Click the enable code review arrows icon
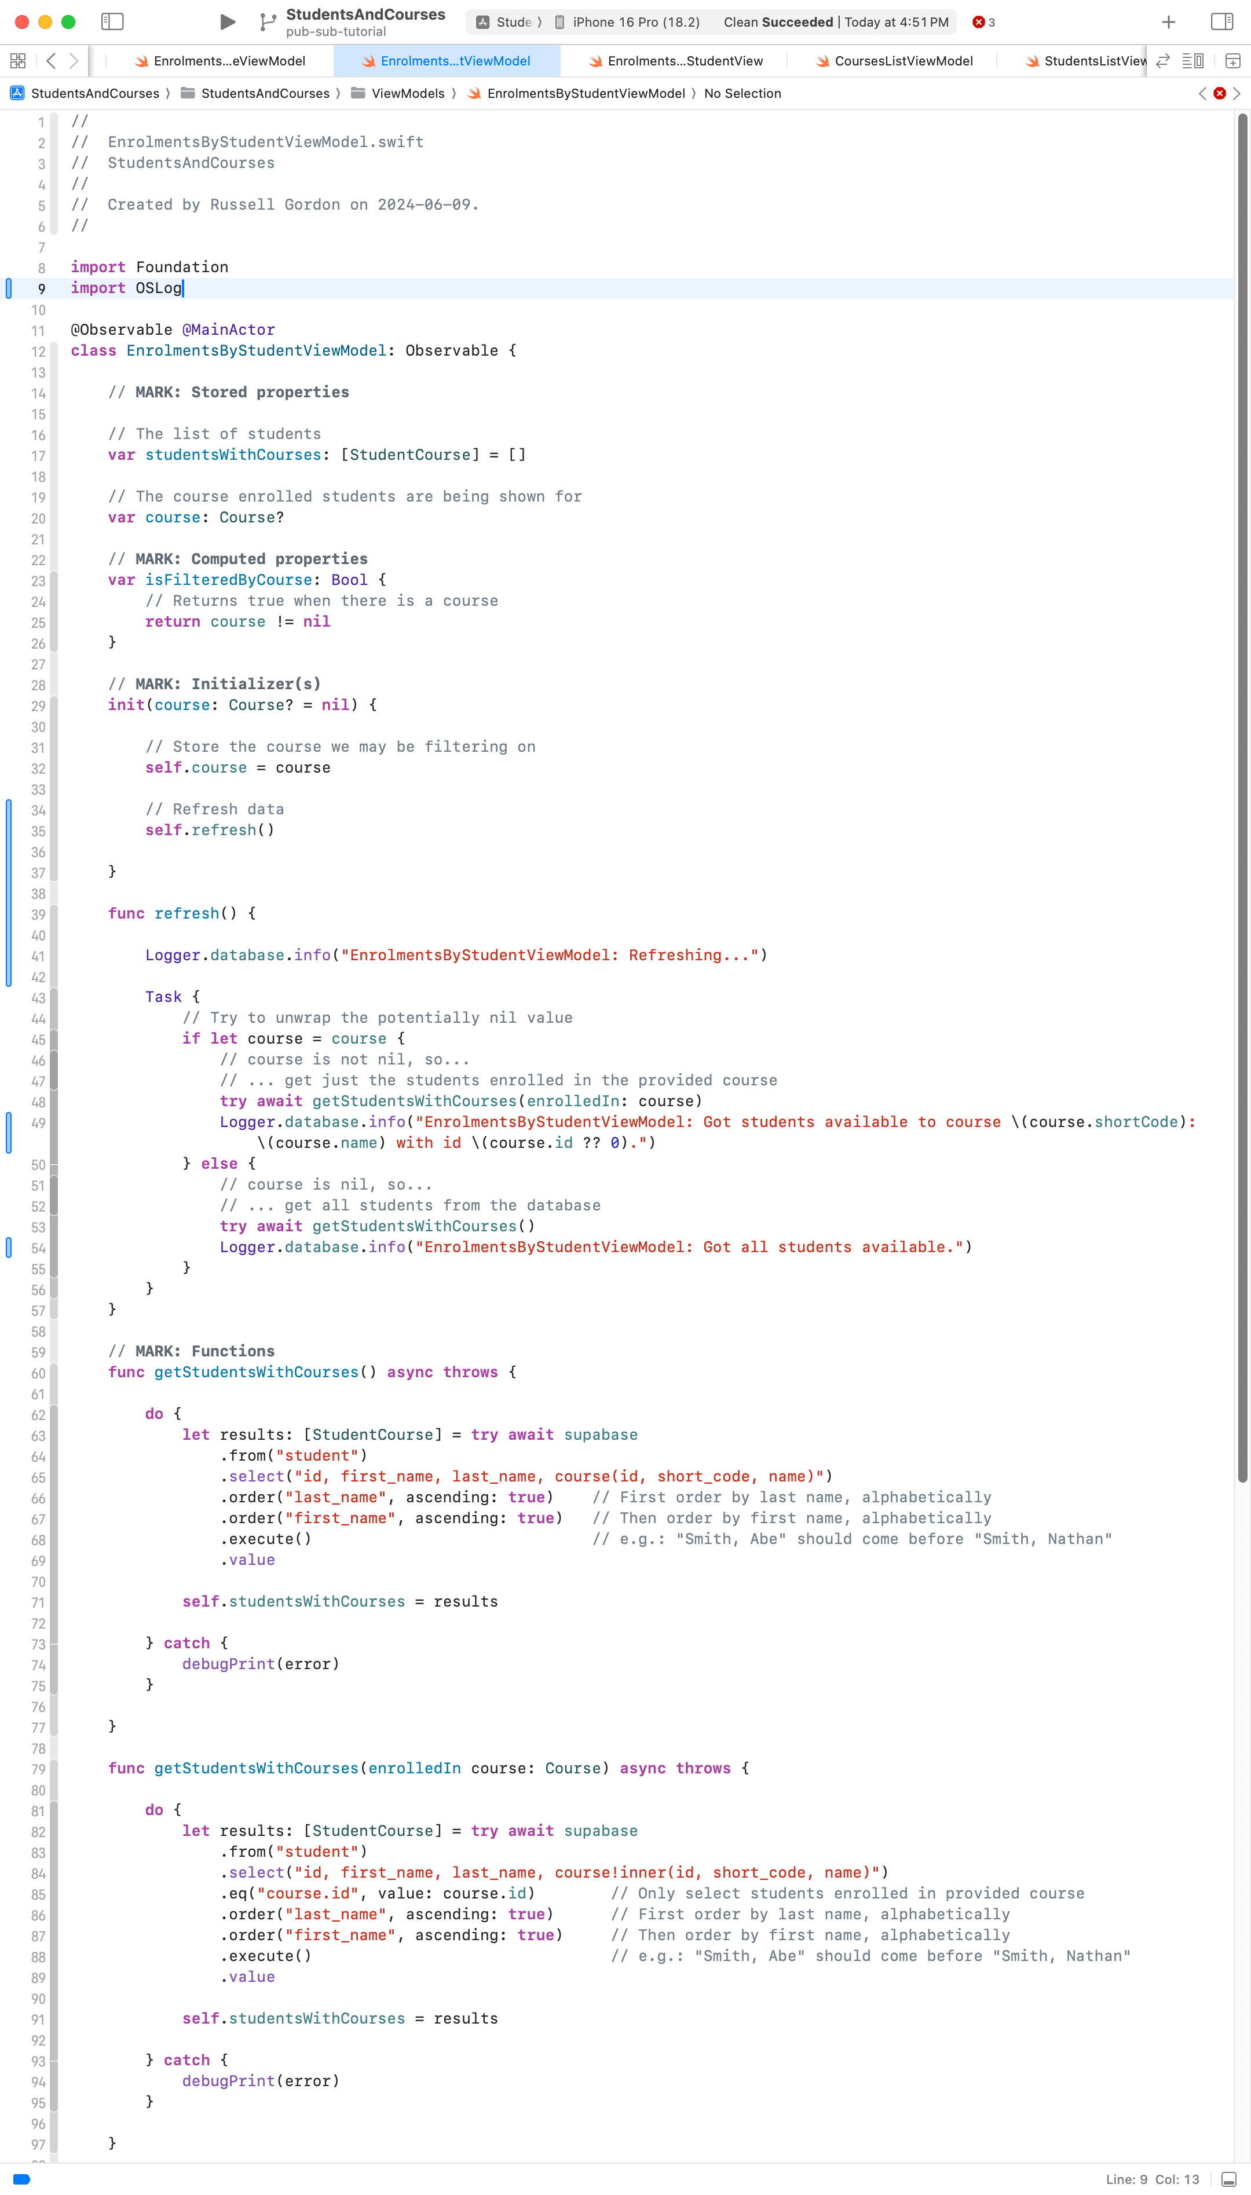The height and width of the screenshot is (2195, 1251). pos(1162,61)
